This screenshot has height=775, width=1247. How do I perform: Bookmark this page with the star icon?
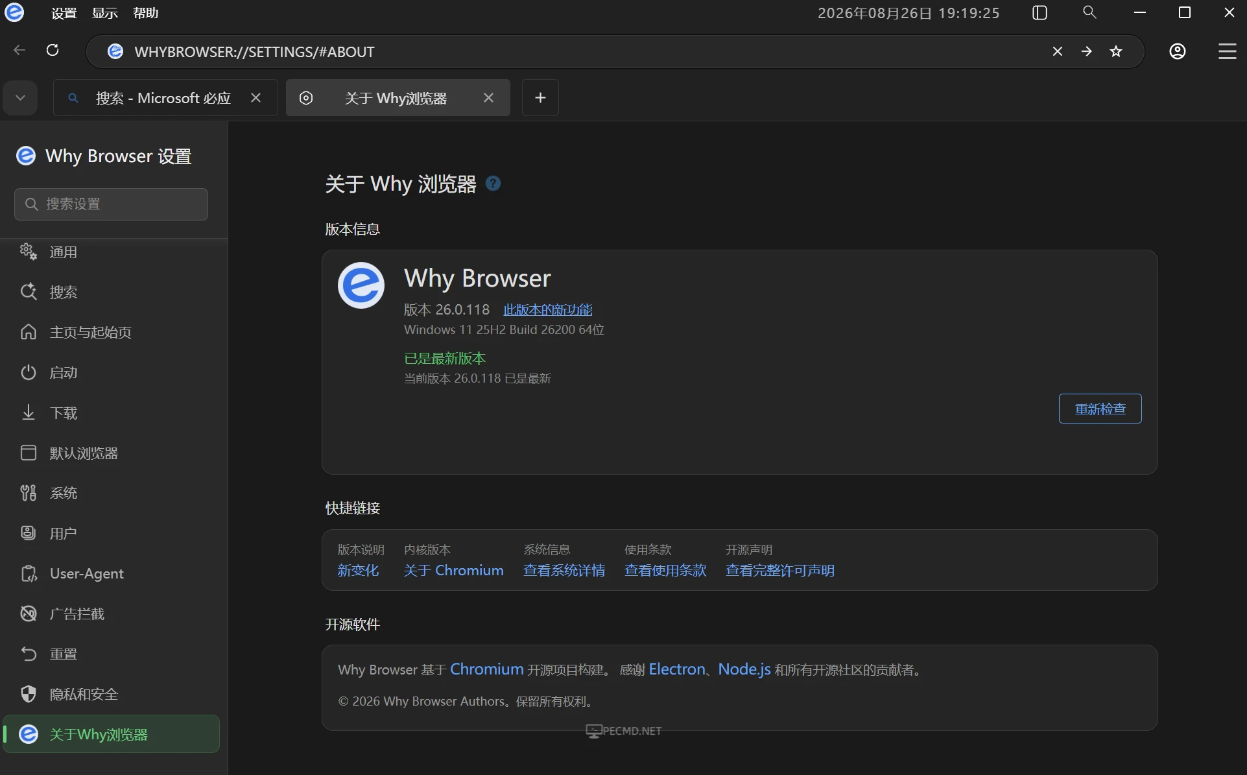click(1116, 51)
